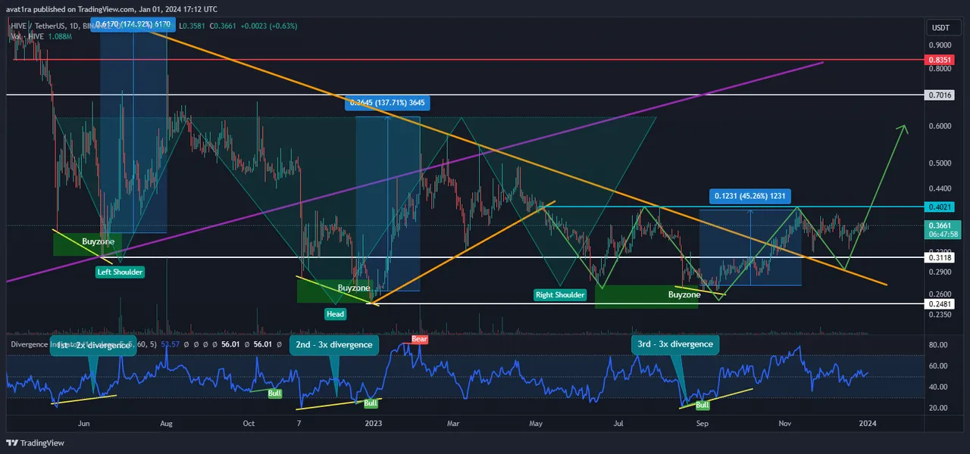This screenshot has height=454, width=970.
Task: Click the Oct date on time axis
Action: point(249,424)
